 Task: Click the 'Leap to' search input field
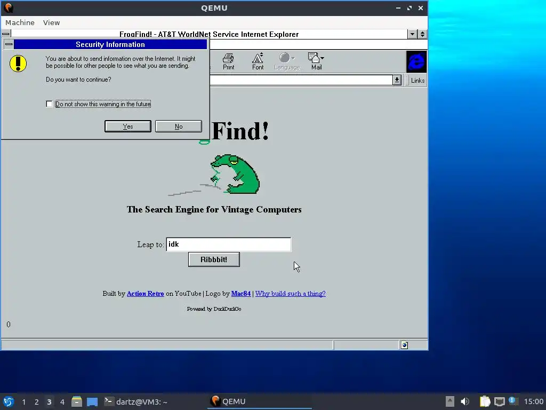(x=228, y=245)
